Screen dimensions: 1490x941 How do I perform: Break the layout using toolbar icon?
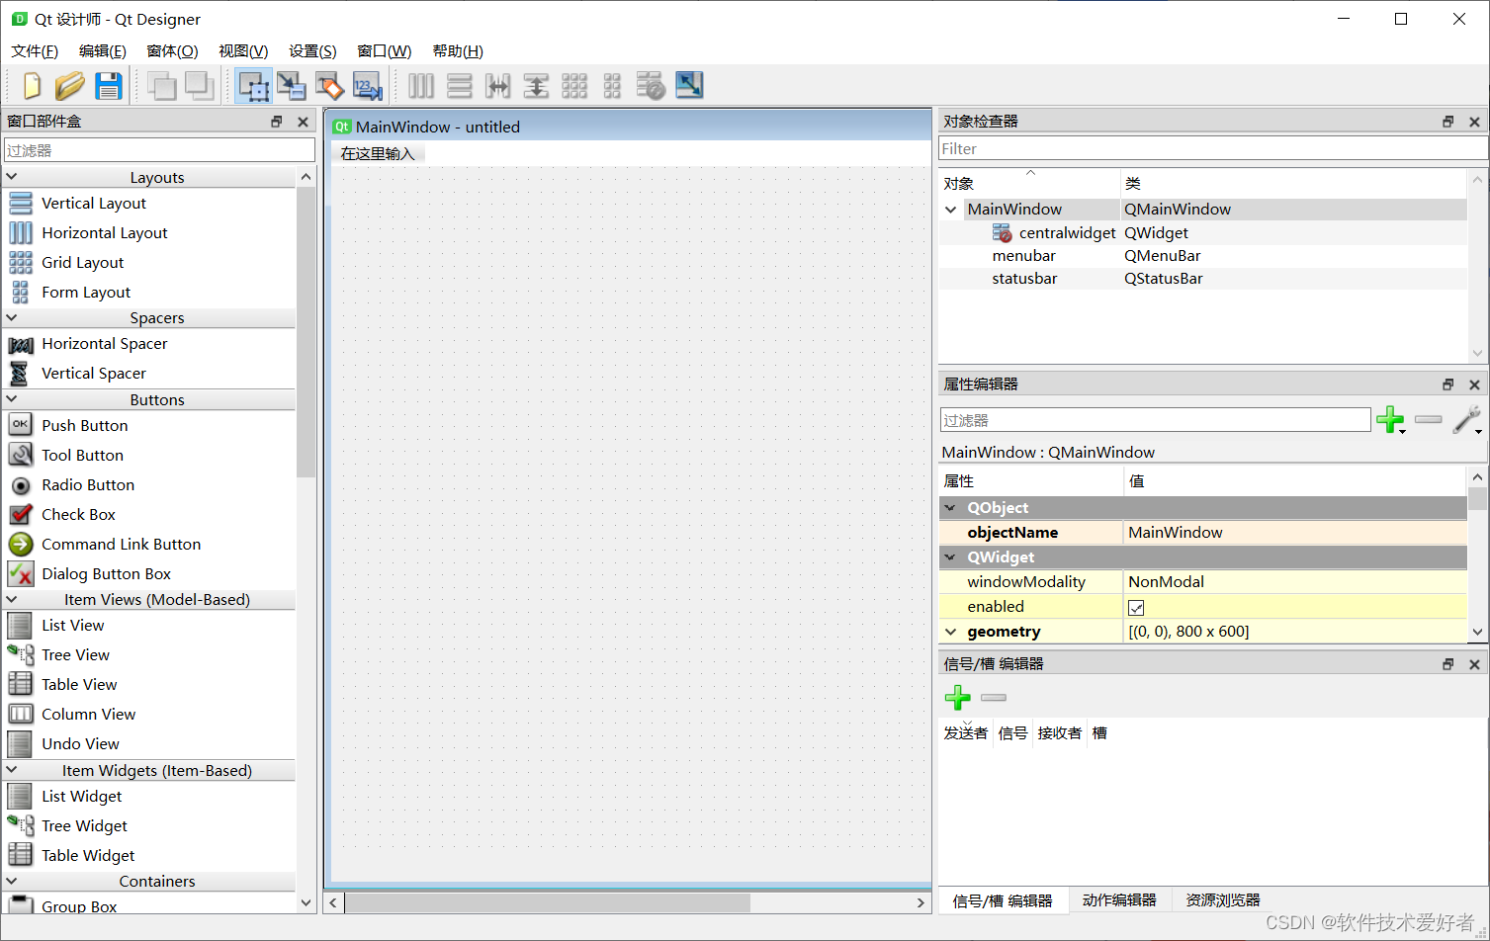(x=651, y=86)
